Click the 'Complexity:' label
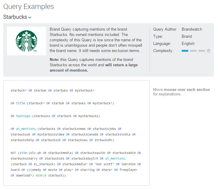The width and height of the screenshot is (218, 189). (163, 51)
